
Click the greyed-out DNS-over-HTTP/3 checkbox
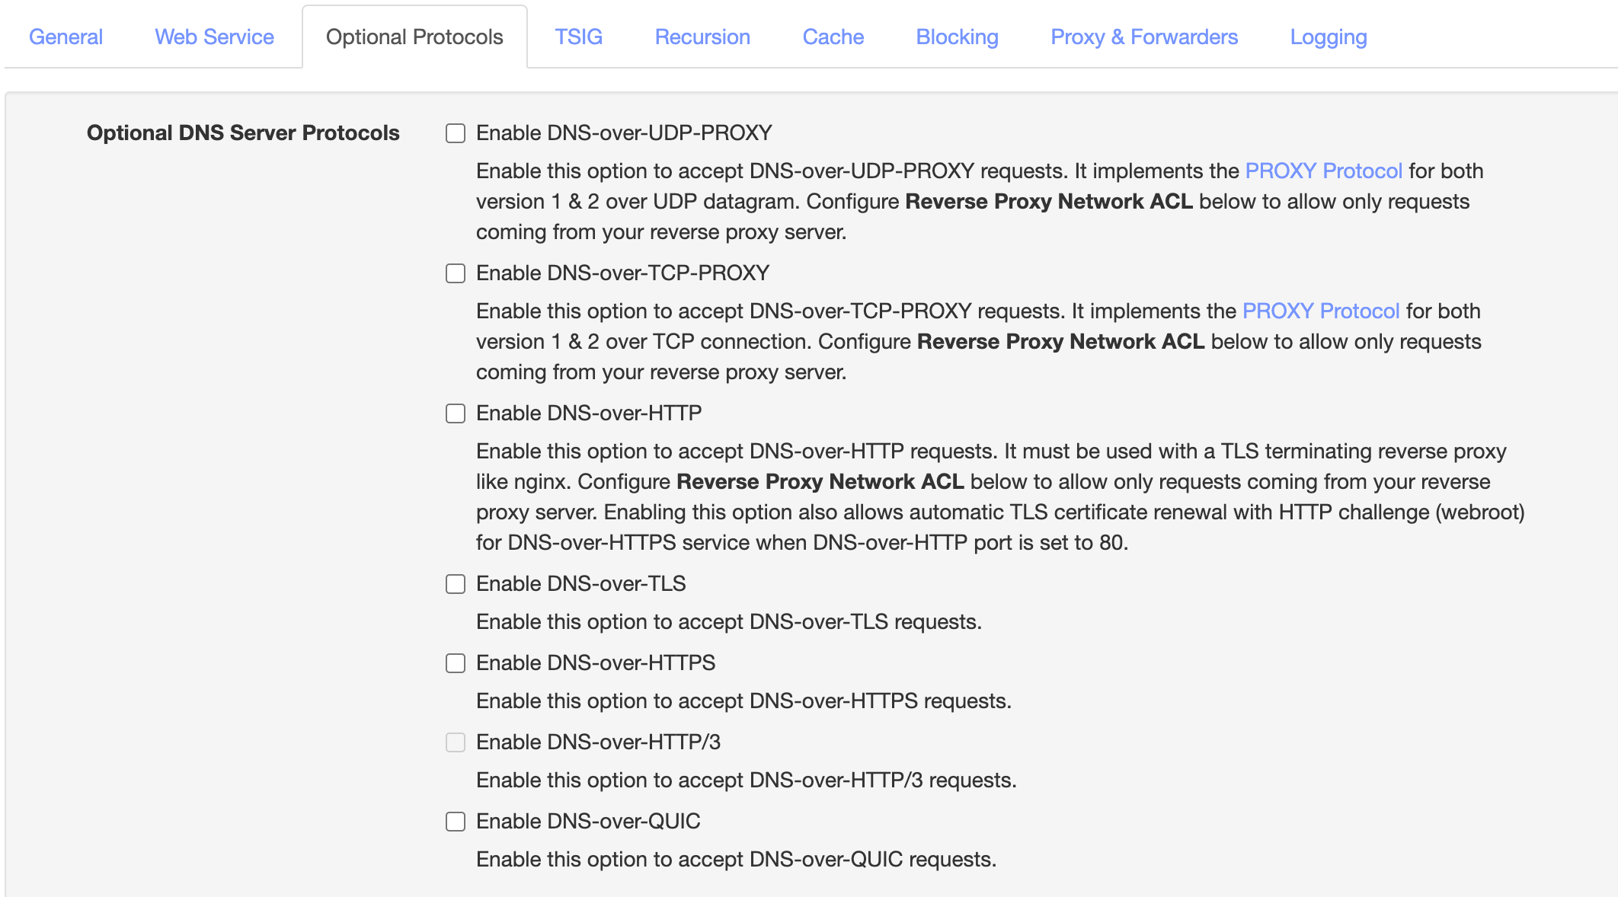(456, 742)
